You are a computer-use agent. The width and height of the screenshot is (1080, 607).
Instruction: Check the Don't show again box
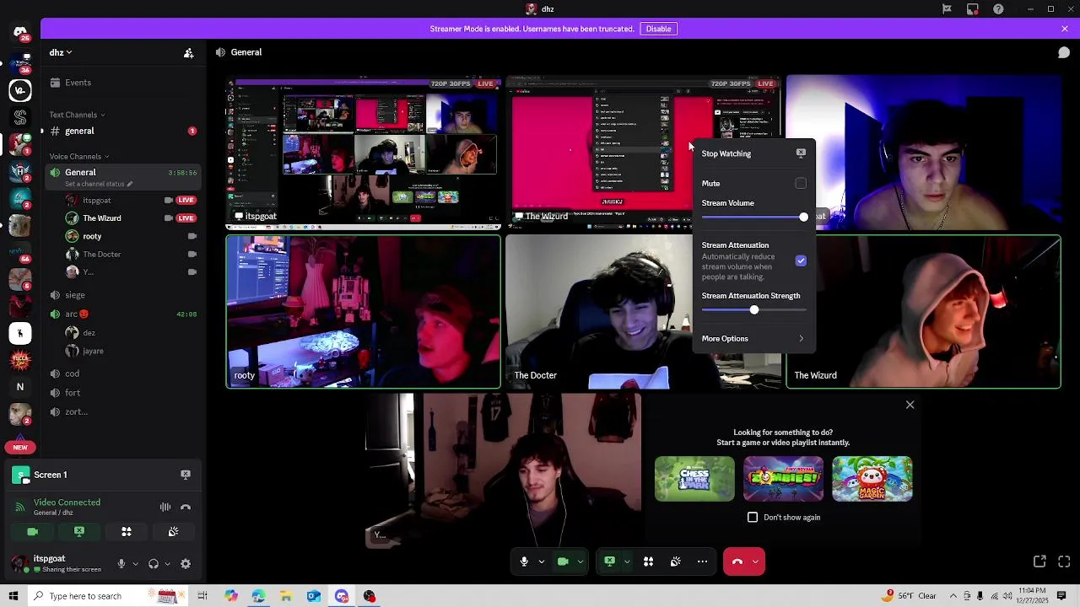(753, 517)
